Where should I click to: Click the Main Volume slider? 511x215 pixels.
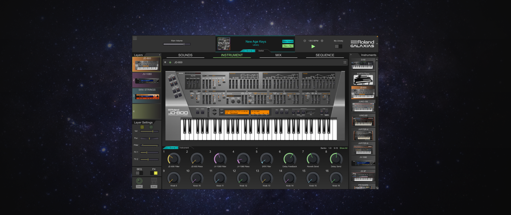click(177, 44)
